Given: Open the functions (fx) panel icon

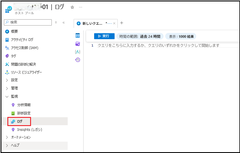Looking at the screenshot, I should pos(77,52).
